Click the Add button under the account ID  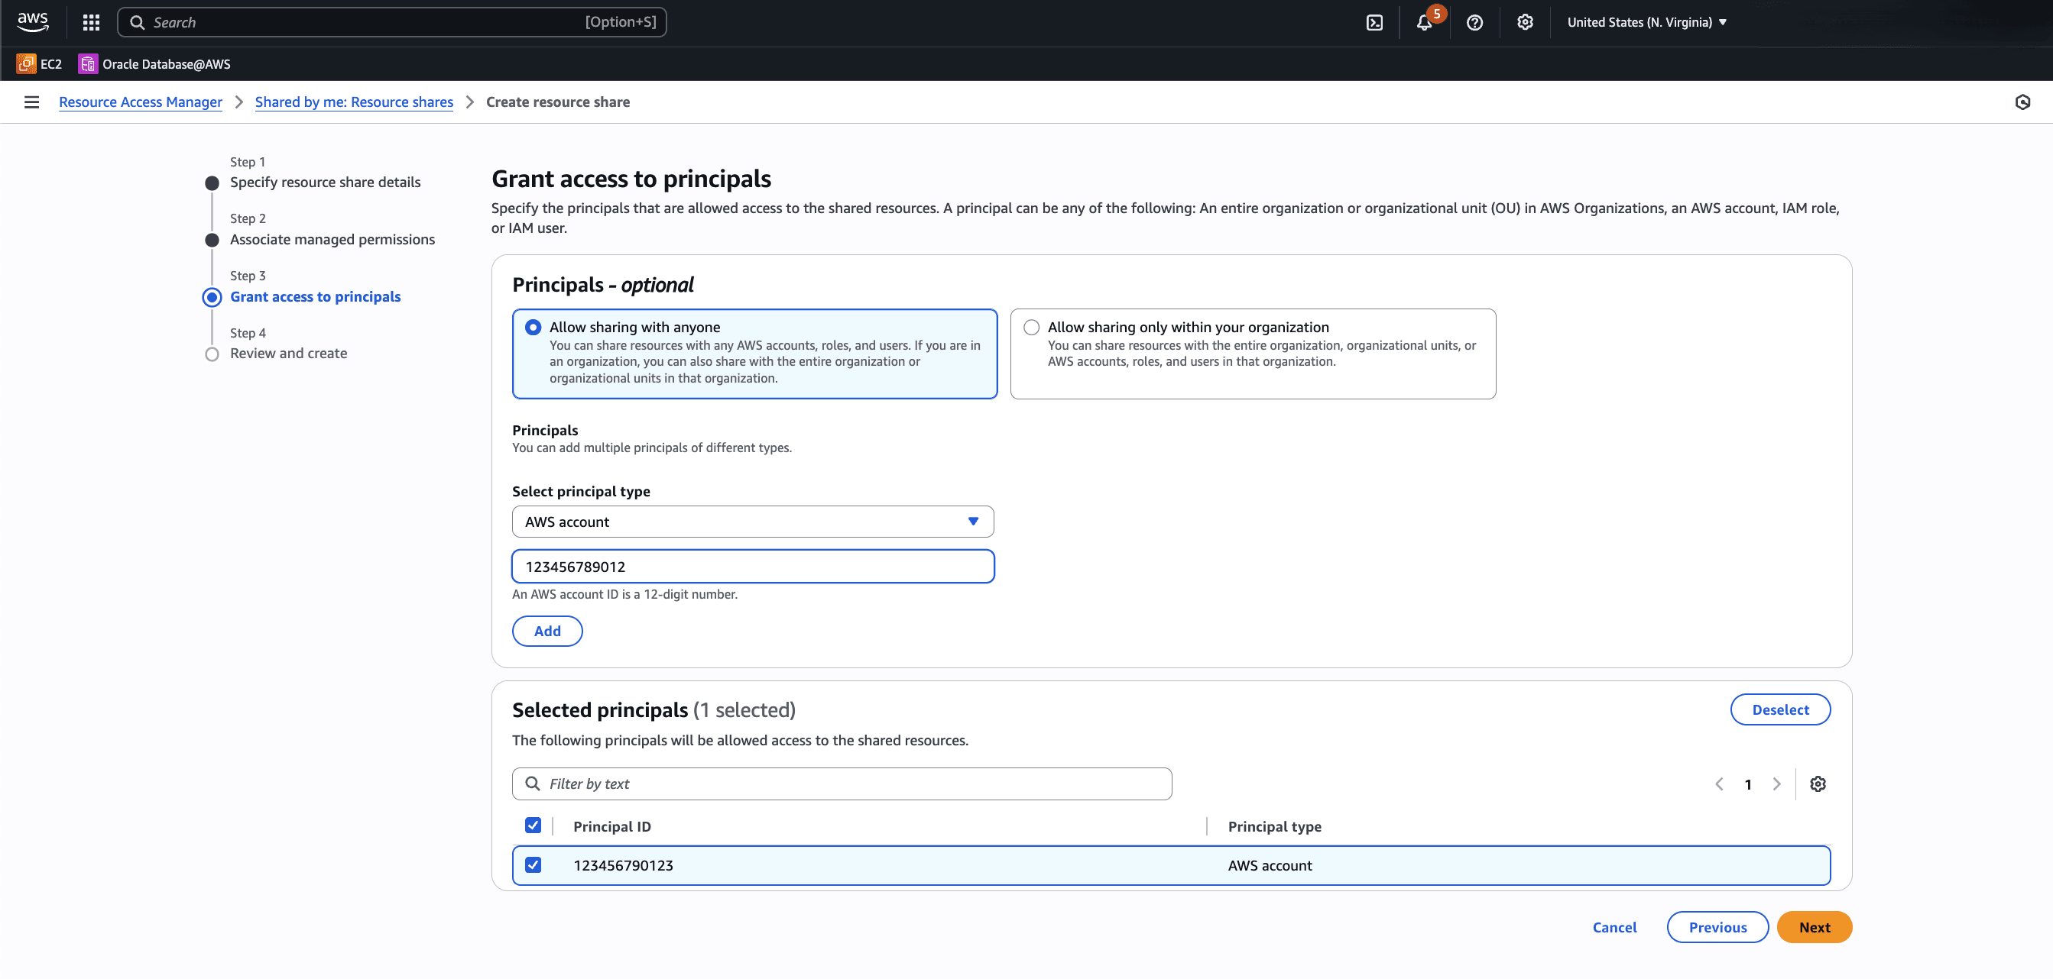[x=546, y=631]
